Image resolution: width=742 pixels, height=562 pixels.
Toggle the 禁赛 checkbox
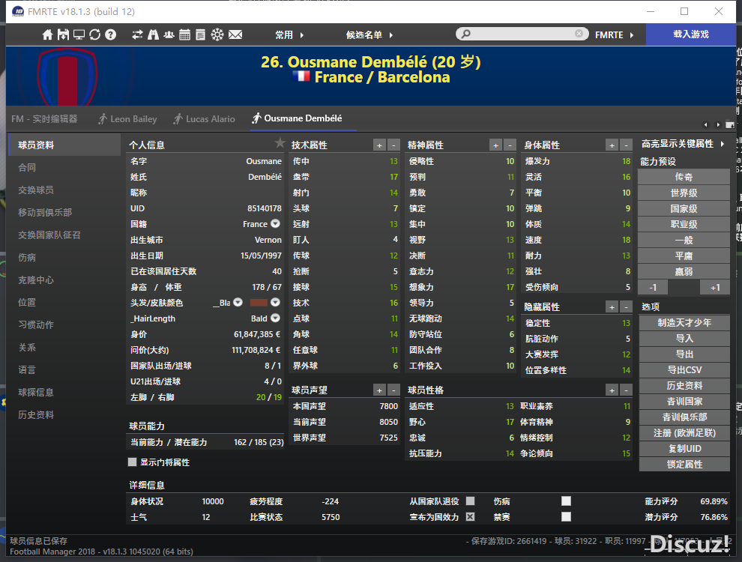(x=566, y=516)
